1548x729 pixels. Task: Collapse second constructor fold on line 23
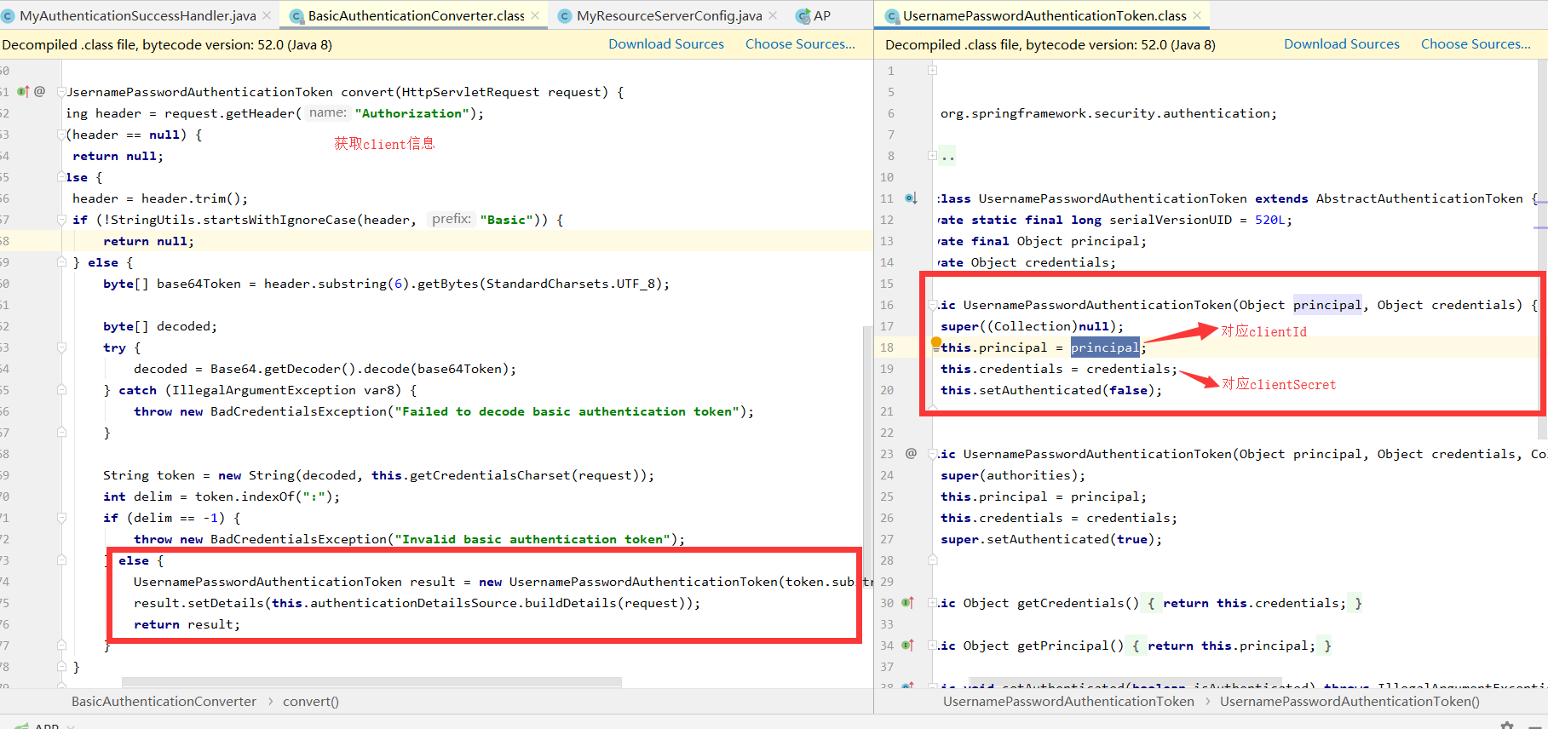(932, 453)
